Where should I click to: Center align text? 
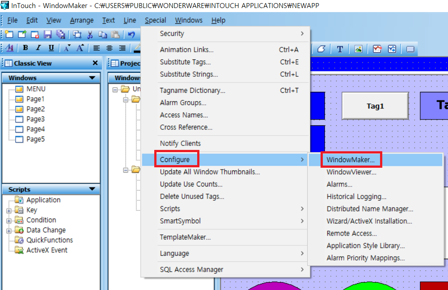coord(110,48)
